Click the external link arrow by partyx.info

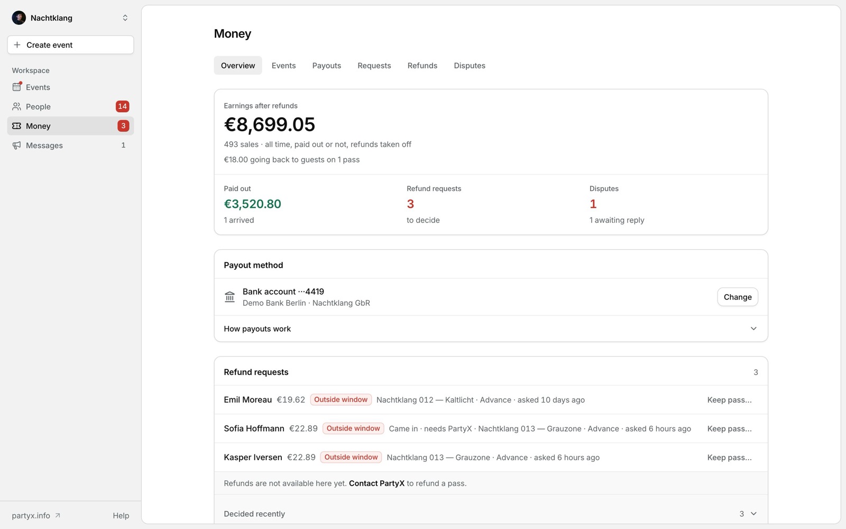58,515
